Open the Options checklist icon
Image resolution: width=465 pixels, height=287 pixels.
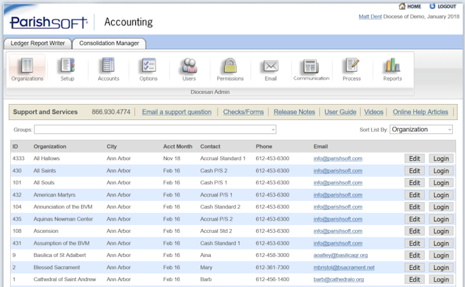click(x=148, y=70)
